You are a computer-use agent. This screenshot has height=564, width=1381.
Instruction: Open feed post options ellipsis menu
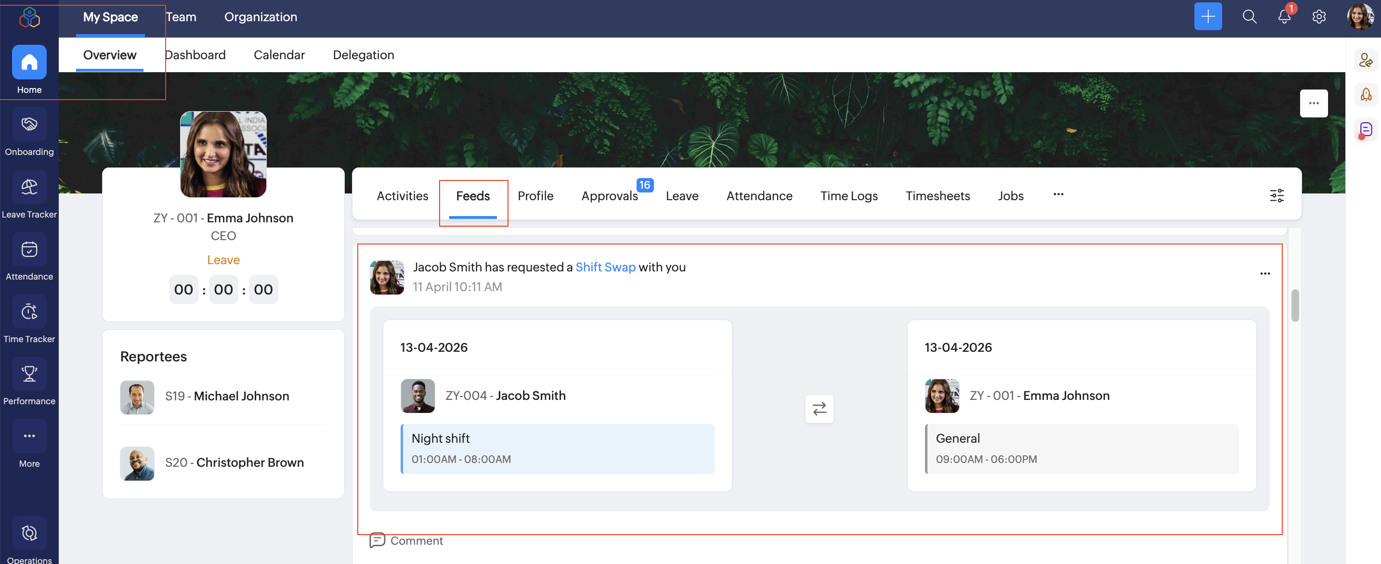pos(1264,274)
